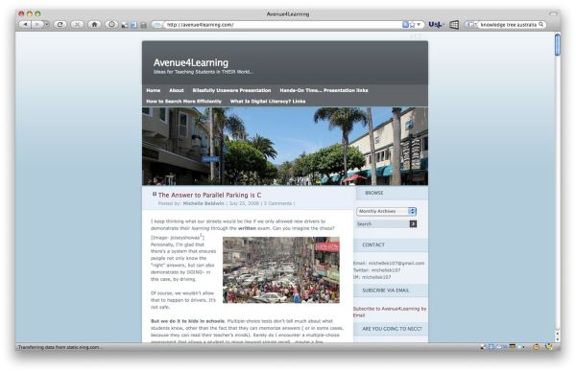This screenshot has width=576, height=372.
Task: Click the crowded street traffic photo
Action: click(281, 269)
